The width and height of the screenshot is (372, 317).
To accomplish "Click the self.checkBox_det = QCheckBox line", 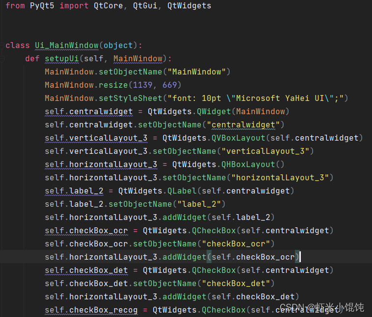I will pyautogui.click(x=189, y=271).
